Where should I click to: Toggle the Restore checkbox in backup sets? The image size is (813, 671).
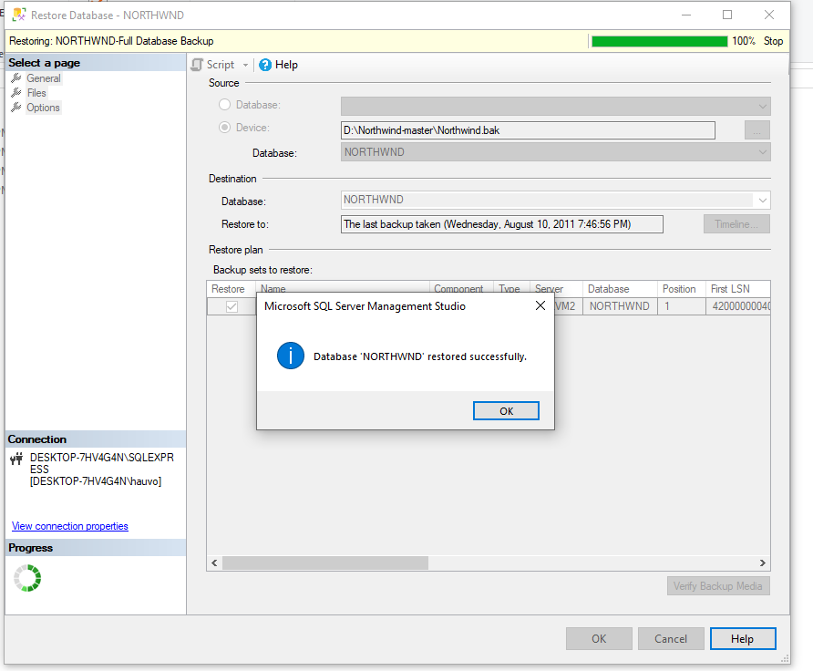click(232, 307)
